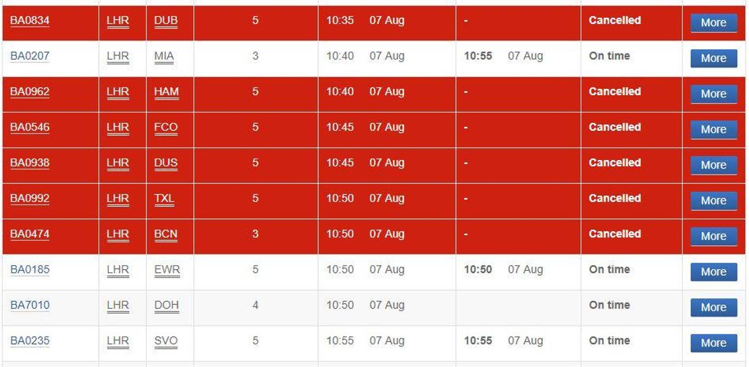
Task: Expand More details for BA0938 Dusseldorf flight
Action: click(713, 165)
